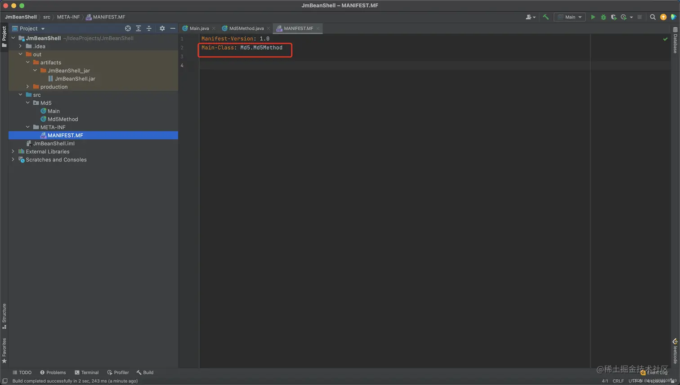Open the Terminal tool window
This screenshot has width=680, height=385.
tap(86, 372)
